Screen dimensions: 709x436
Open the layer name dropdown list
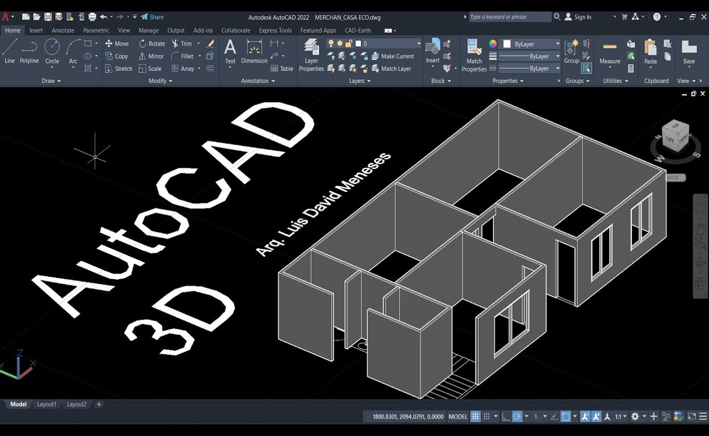(419, 44)
